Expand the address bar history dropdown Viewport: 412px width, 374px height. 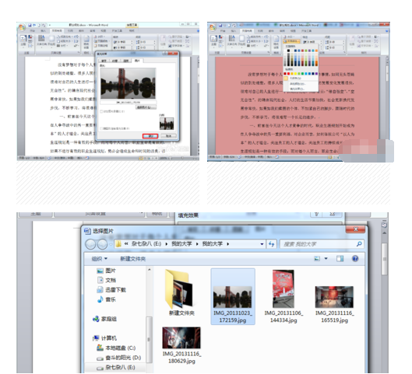pos(262,244)
